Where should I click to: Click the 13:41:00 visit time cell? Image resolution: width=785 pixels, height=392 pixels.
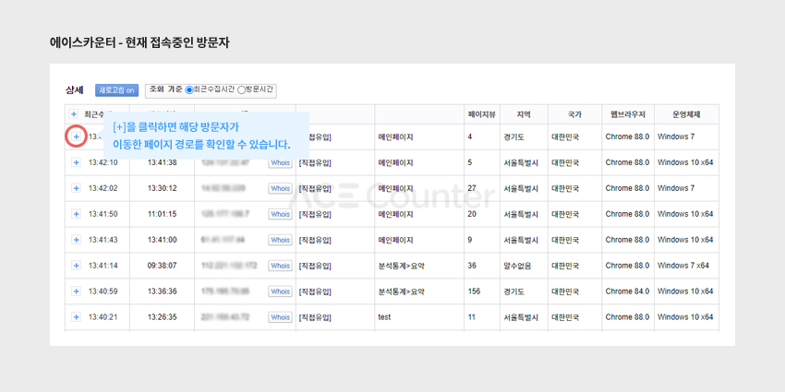162,240
